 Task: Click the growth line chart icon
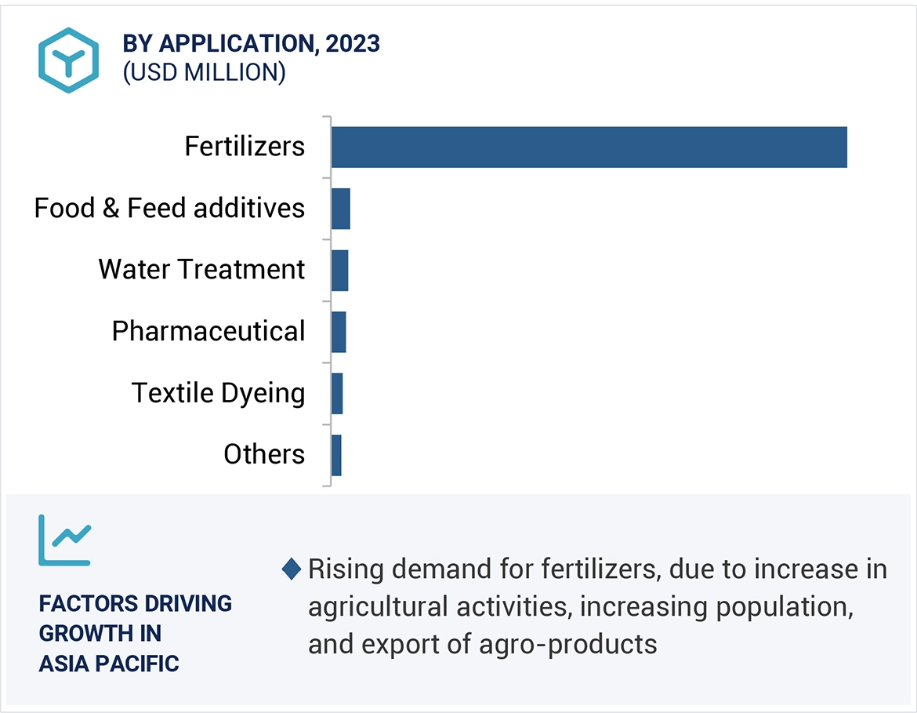tap(65, 540)
